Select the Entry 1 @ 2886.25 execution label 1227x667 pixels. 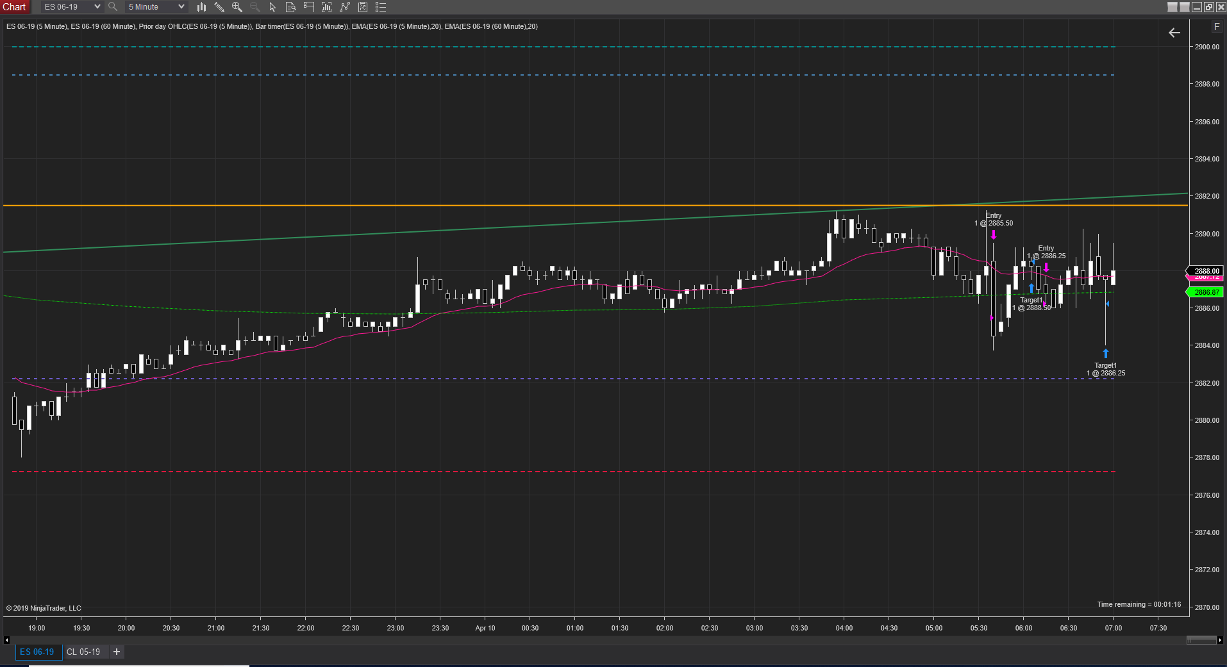1046,252
